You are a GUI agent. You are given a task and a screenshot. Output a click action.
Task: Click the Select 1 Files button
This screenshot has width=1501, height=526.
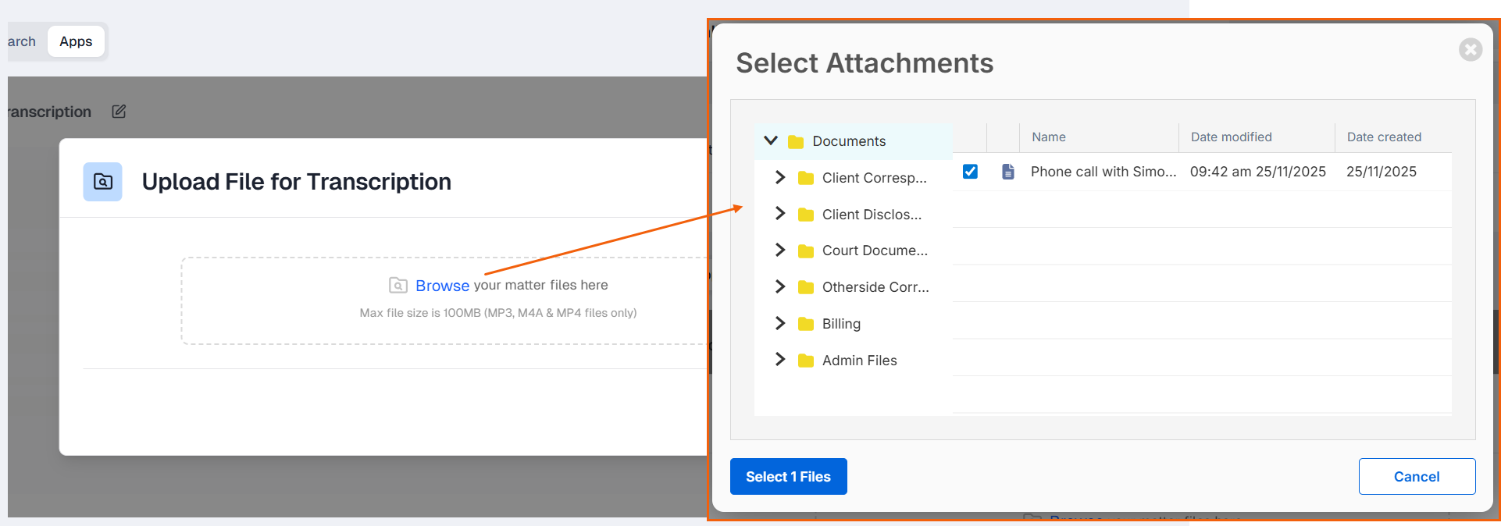click(x=788, y=477)
